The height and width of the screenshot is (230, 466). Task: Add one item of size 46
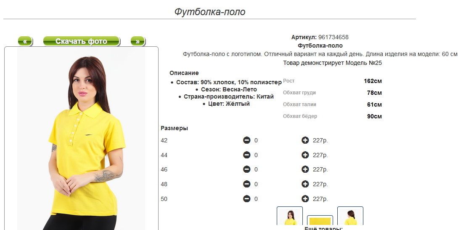(x=305, y=169)
